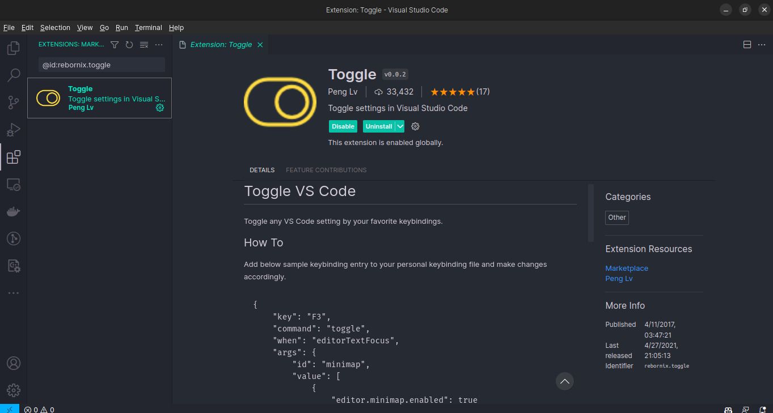Image resolution: width=773 pixels, height=413 pixels.
Task: Open the notifications bell in the status bar
Action: point(763,409)
